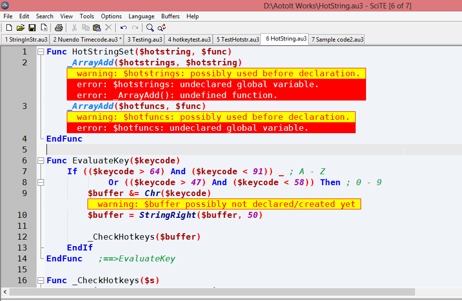Open Replace with the find-replace icon
Screen dimensions: 462x301
click(x=162, y=28)
